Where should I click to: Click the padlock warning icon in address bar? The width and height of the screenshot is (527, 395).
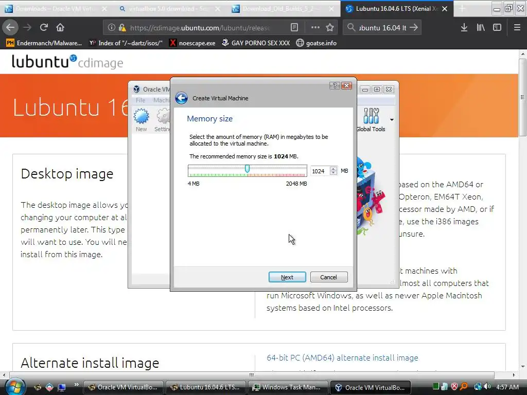click(122, 28)
